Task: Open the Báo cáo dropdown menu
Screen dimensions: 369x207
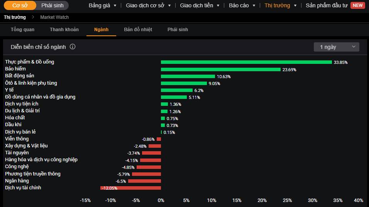Action: pyautogui.click(x=242, y=5)
